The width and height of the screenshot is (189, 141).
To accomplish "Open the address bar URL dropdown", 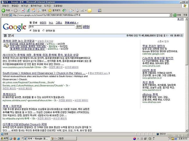I will coord(171,15).
